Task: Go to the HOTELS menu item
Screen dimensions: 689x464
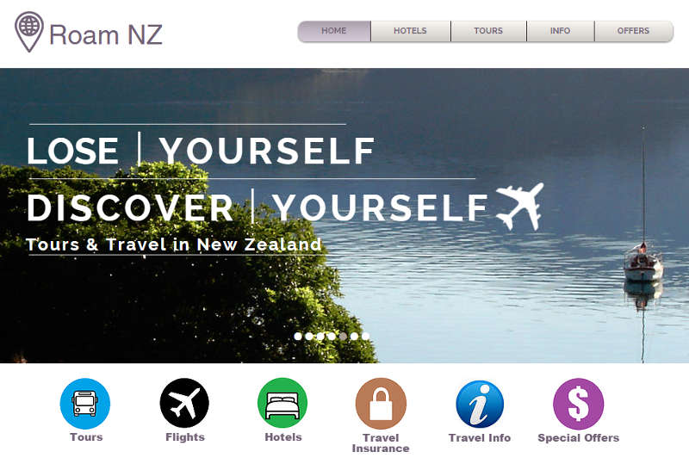Action: tap(411, 31)
